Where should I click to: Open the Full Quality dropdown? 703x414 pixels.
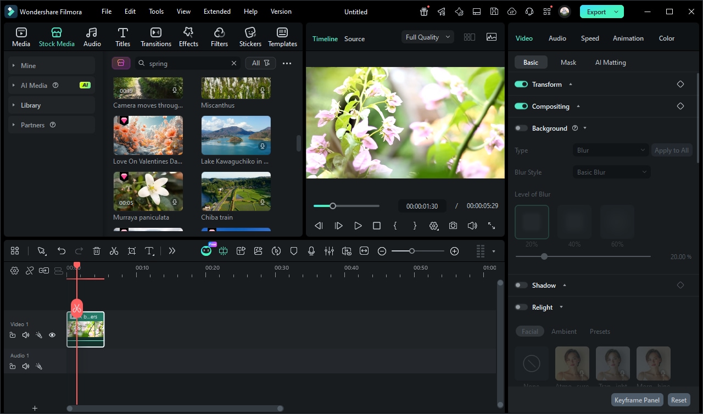click(427, 37)
